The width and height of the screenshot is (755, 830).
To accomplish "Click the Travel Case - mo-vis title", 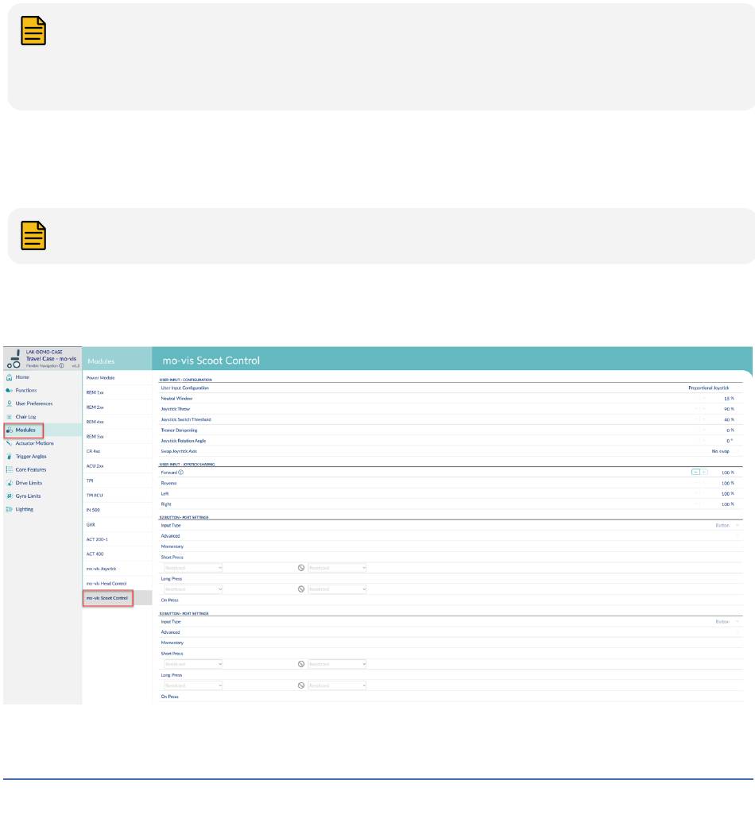I will 52,359.
